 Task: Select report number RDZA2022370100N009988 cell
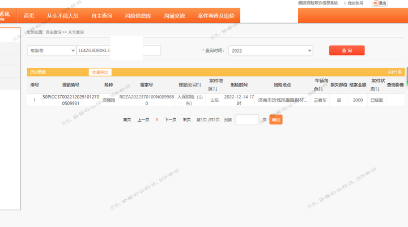pos(147,100)
